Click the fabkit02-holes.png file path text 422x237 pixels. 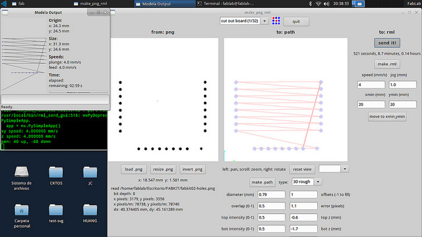pyautogui.click(x=163, y=188)
